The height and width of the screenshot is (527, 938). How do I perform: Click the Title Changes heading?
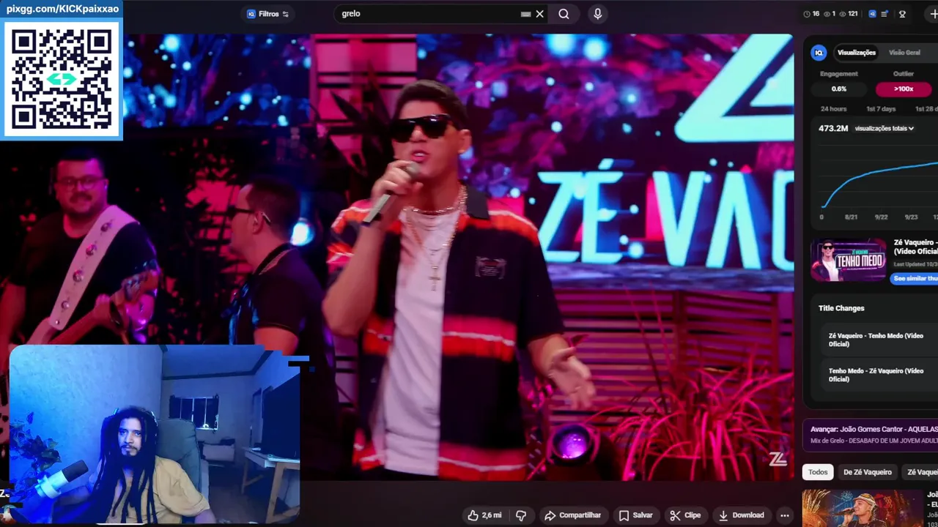(x=841, y=308)
